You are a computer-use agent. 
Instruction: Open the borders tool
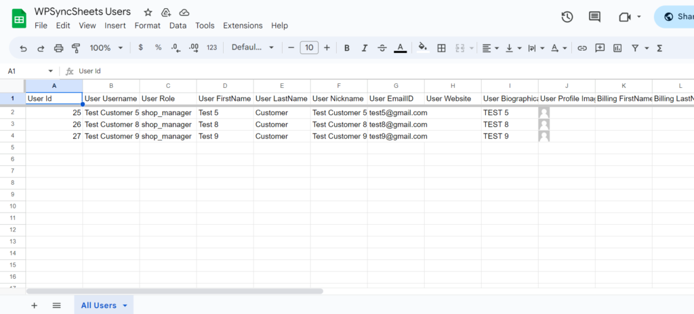coord(441,48)
